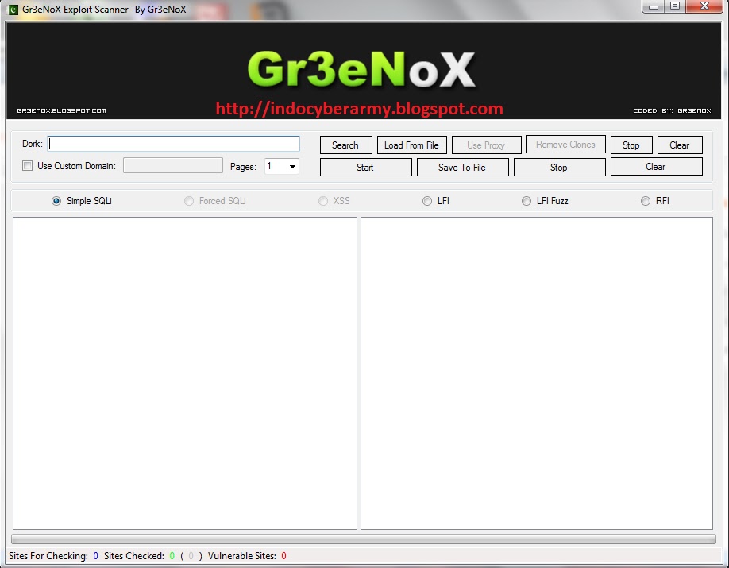Select the XSS radio button
The height and width of the screenshot is (568, 729).
[323, 201]
